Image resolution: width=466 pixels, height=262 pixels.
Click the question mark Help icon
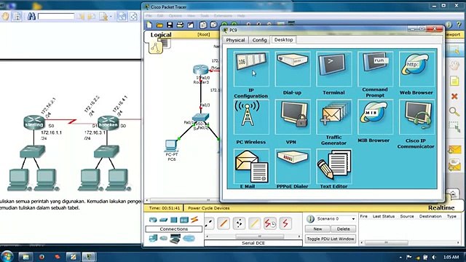pos(459,25)
